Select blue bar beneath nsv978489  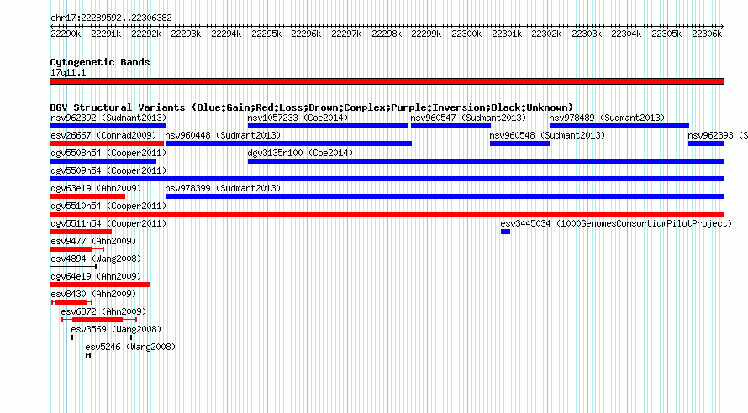619,126
